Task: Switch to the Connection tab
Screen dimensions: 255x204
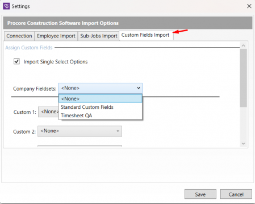Action: [x=19, y=36]
